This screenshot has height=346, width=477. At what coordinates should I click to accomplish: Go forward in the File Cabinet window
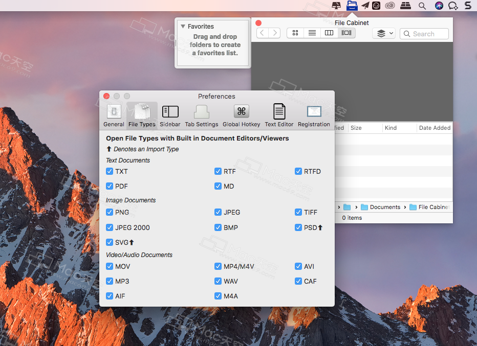tap(274, 33)
